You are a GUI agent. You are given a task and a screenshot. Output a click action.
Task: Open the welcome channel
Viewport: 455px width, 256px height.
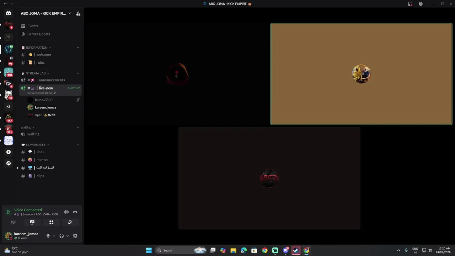click(x=50, y=54)
